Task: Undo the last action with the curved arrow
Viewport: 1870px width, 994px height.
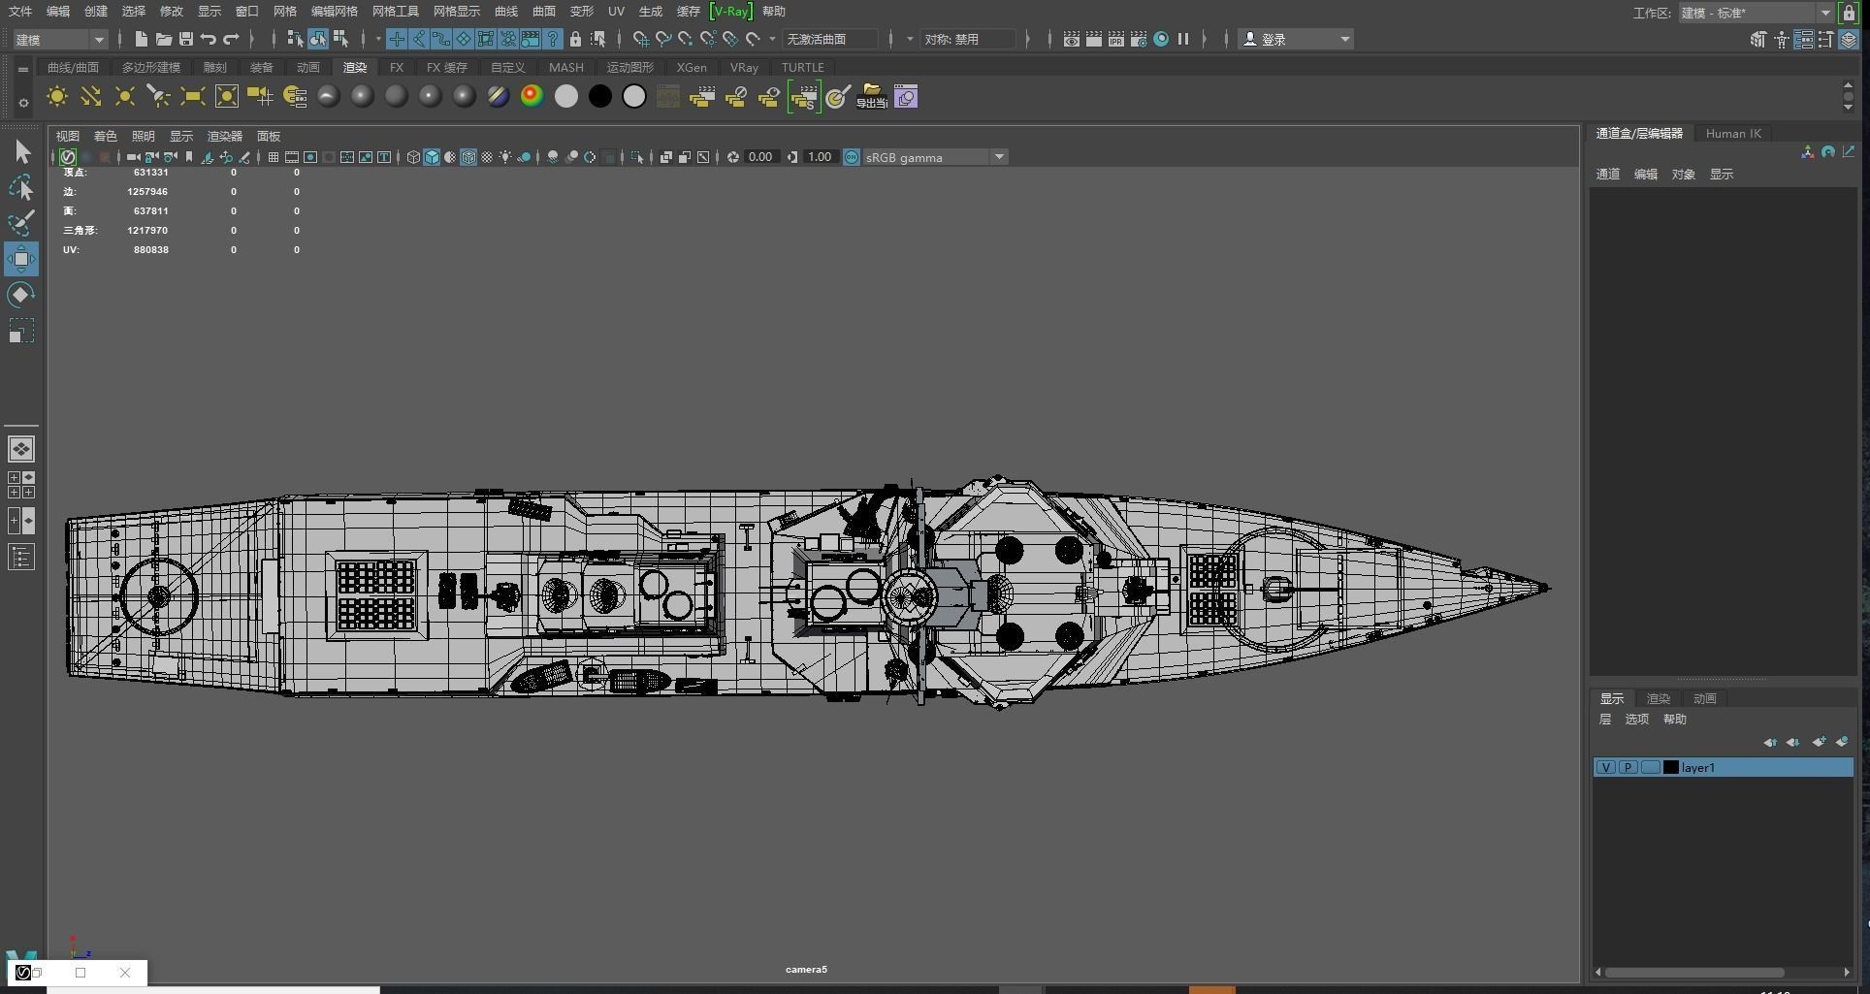Action: pyautogui.click(x=208, y=39)
